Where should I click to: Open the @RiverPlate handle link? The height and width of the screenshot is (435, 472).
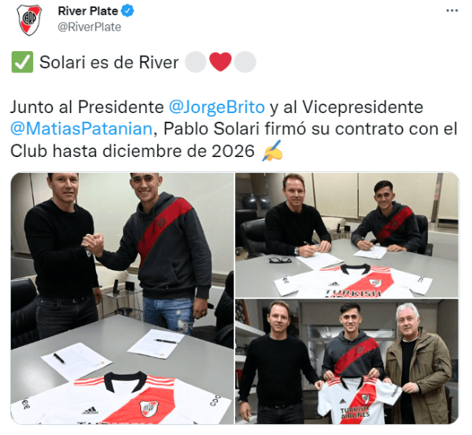90,27
